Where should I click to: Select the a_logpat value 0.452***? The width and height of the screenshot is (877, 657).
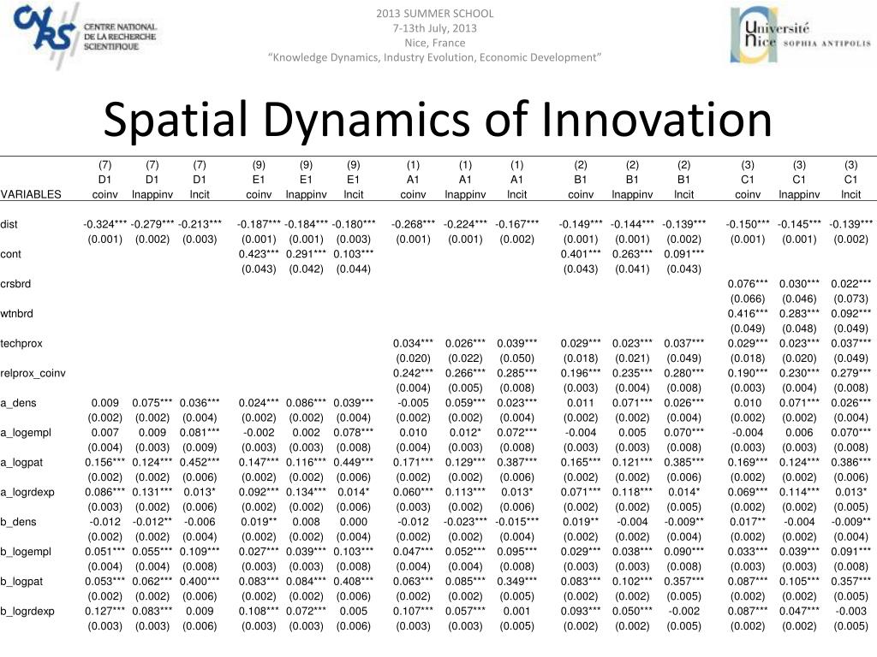[x=200, y=462]
